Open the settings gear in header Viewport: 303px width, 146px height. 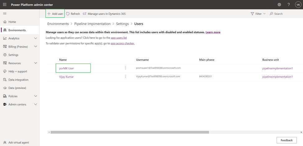pos(279,5)
